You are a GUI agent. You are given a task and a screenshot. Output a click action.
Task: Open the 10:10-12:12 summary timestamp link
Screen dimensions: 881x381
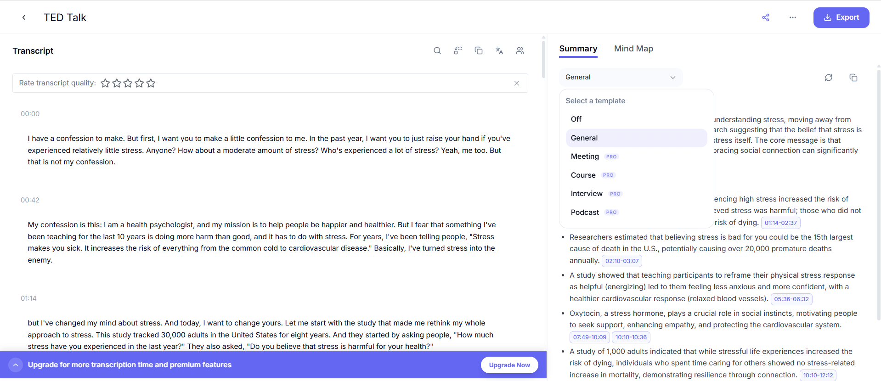tap(818, 375)
